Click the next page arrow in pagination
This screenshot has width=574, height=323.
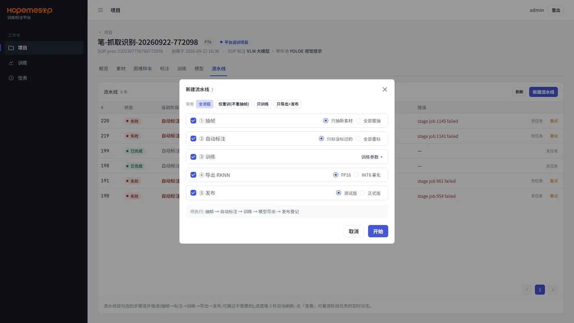553,290
